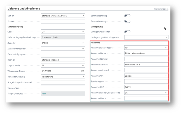Click the Weniger anzeigen link
This screenshot has height=114, width=182.
click(161, 9)
